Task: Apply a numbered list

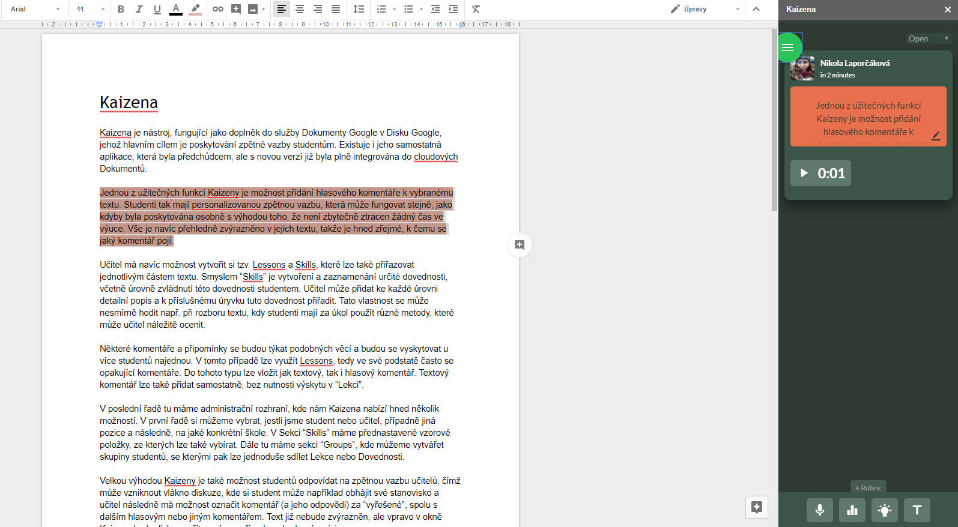Action: 381,9
